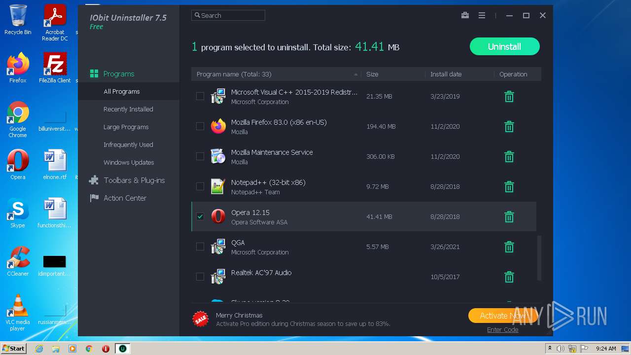Select the elnone.rtf desktop file
631x355 pixels.
coord(55,165)
